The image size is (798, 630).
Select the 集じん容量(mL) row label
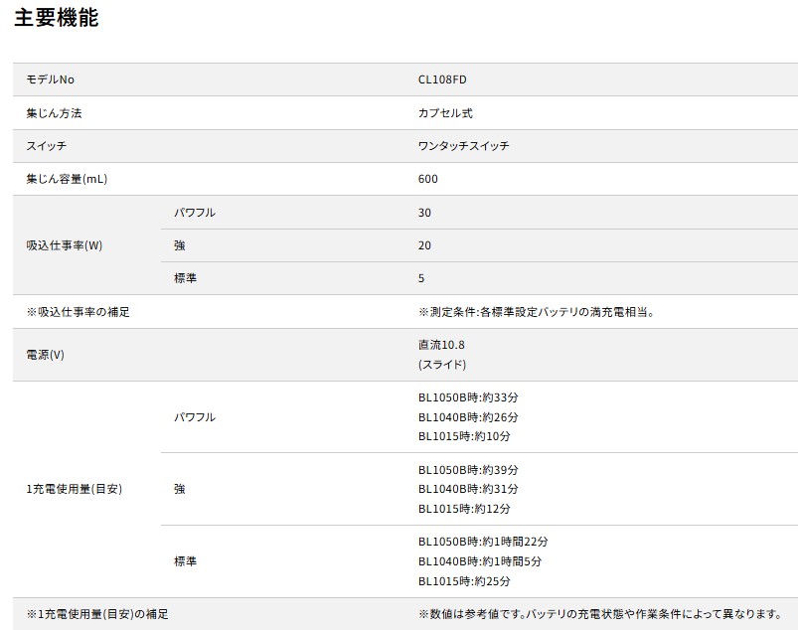click(x=67, y=179)
